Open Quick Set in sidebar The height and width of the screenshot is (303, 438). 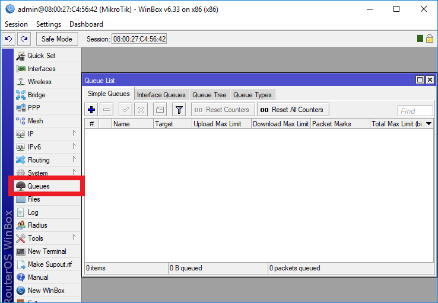coord(47,56)
